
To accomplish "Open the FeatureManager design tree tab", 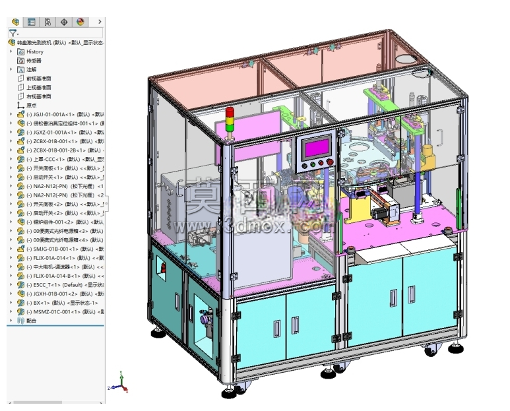I will (15, 22).
